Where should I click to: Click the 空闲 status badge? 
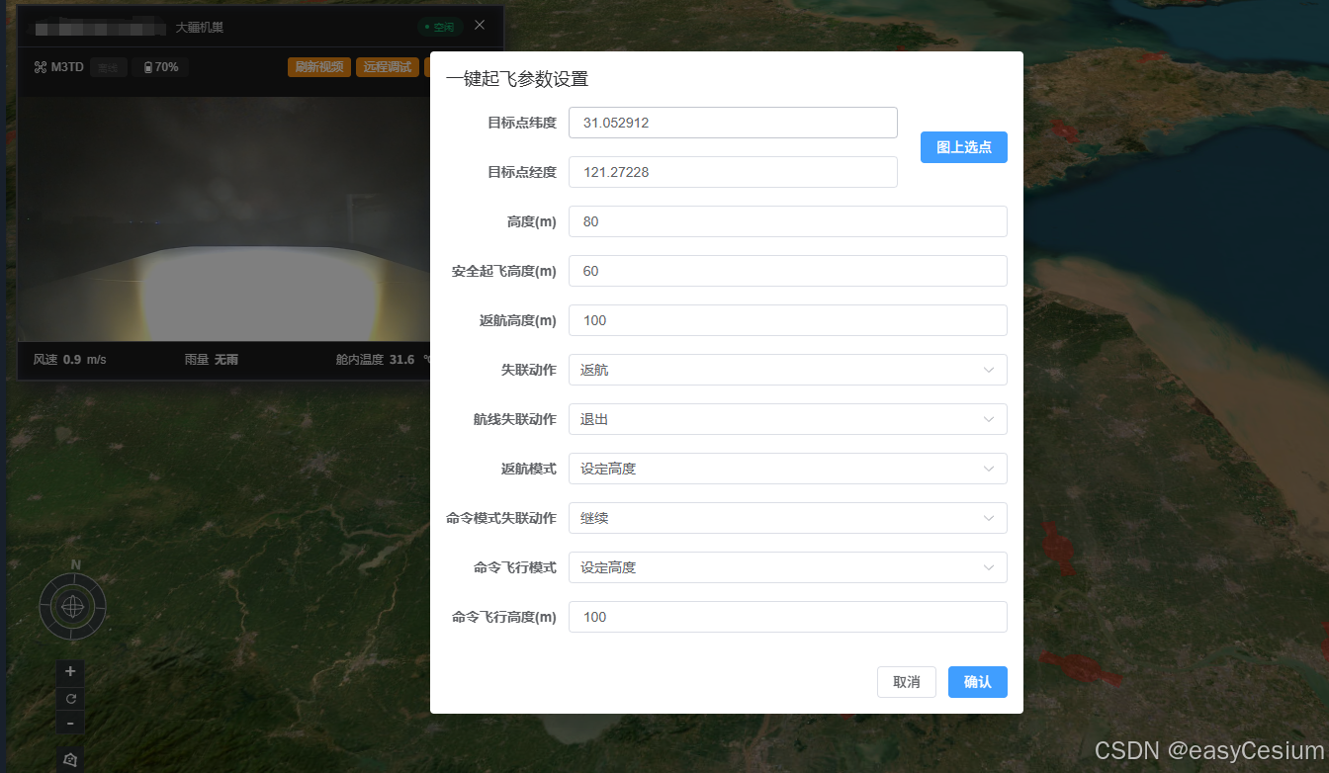[438, 27]
